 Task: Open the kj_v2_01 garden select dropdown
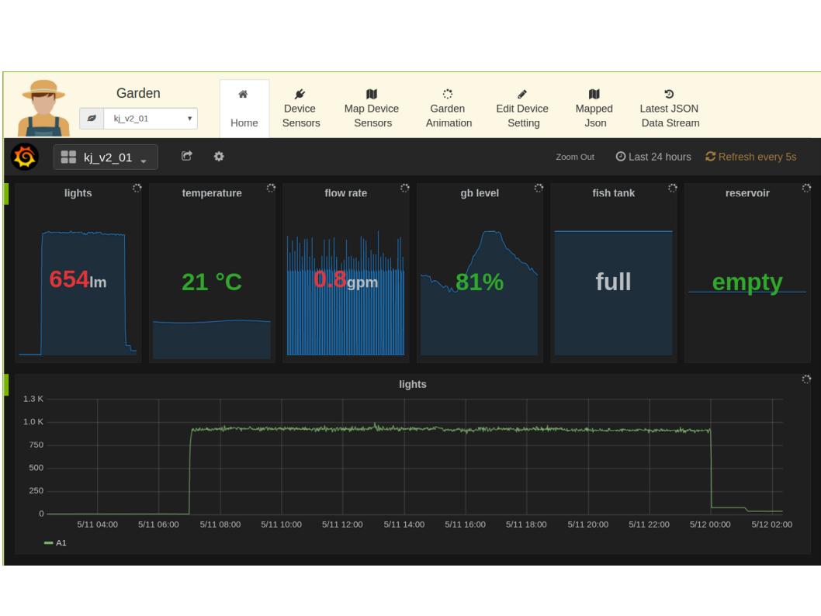pyautogui.click(x=151, y=118)
